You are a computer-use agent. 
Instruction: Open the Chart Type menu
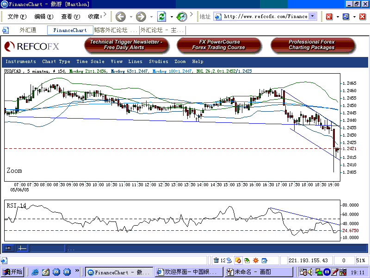click(x=56, y=61)
